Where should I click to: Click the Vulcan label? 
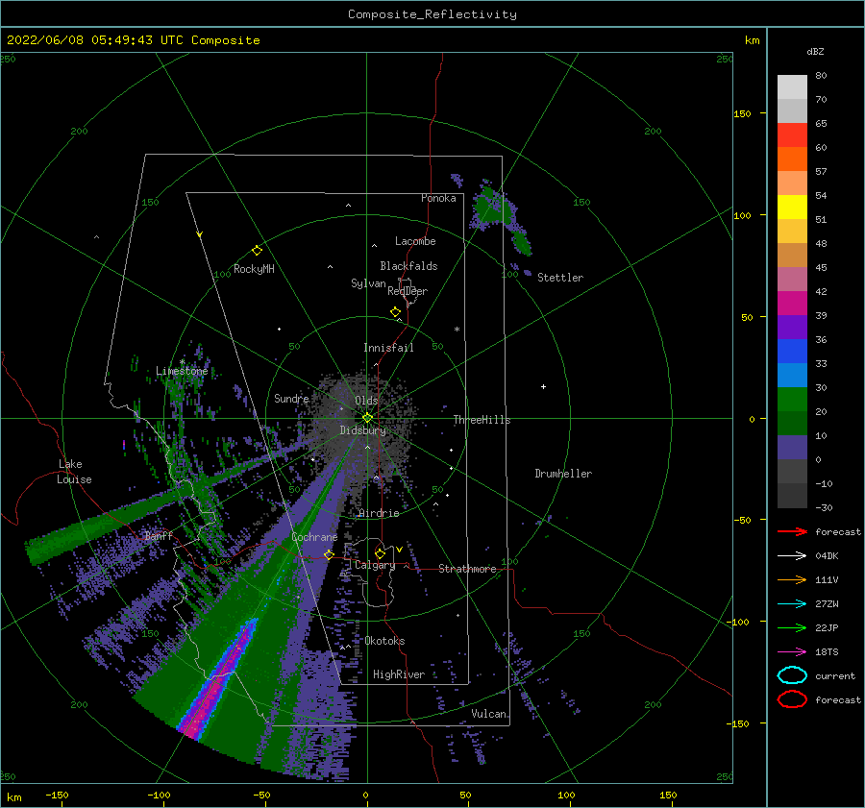(x=489, y=714)
